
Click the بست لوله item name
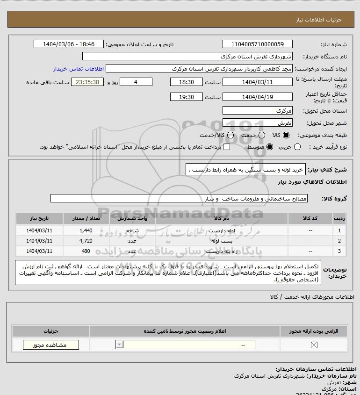tap(222, 241)
